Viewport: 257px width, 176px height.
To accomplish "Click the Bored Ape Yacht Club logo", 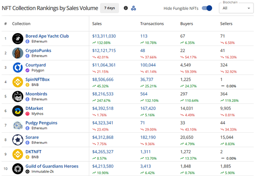I will point(18,39).
